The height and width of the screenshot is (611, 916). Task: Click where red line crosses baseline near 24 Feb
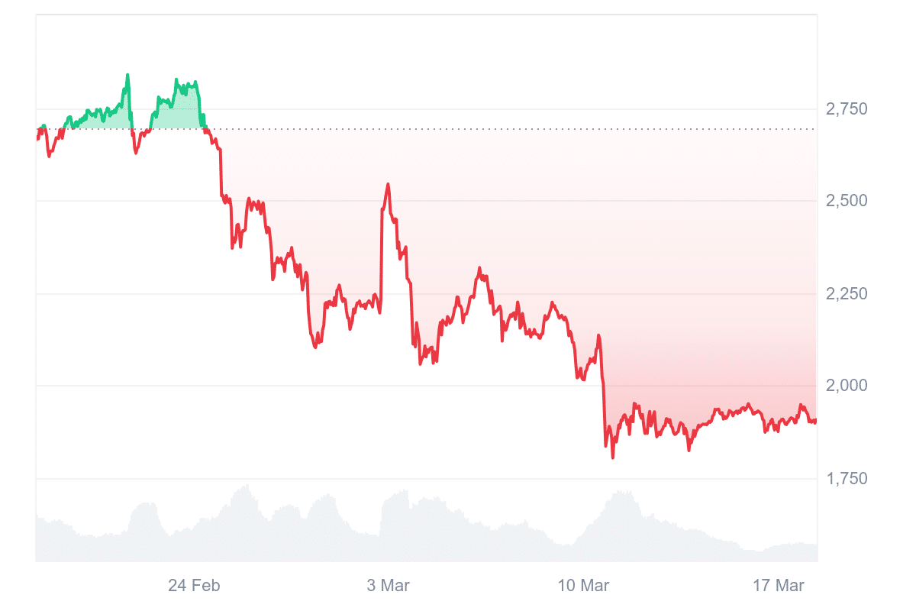click(206, 129)
